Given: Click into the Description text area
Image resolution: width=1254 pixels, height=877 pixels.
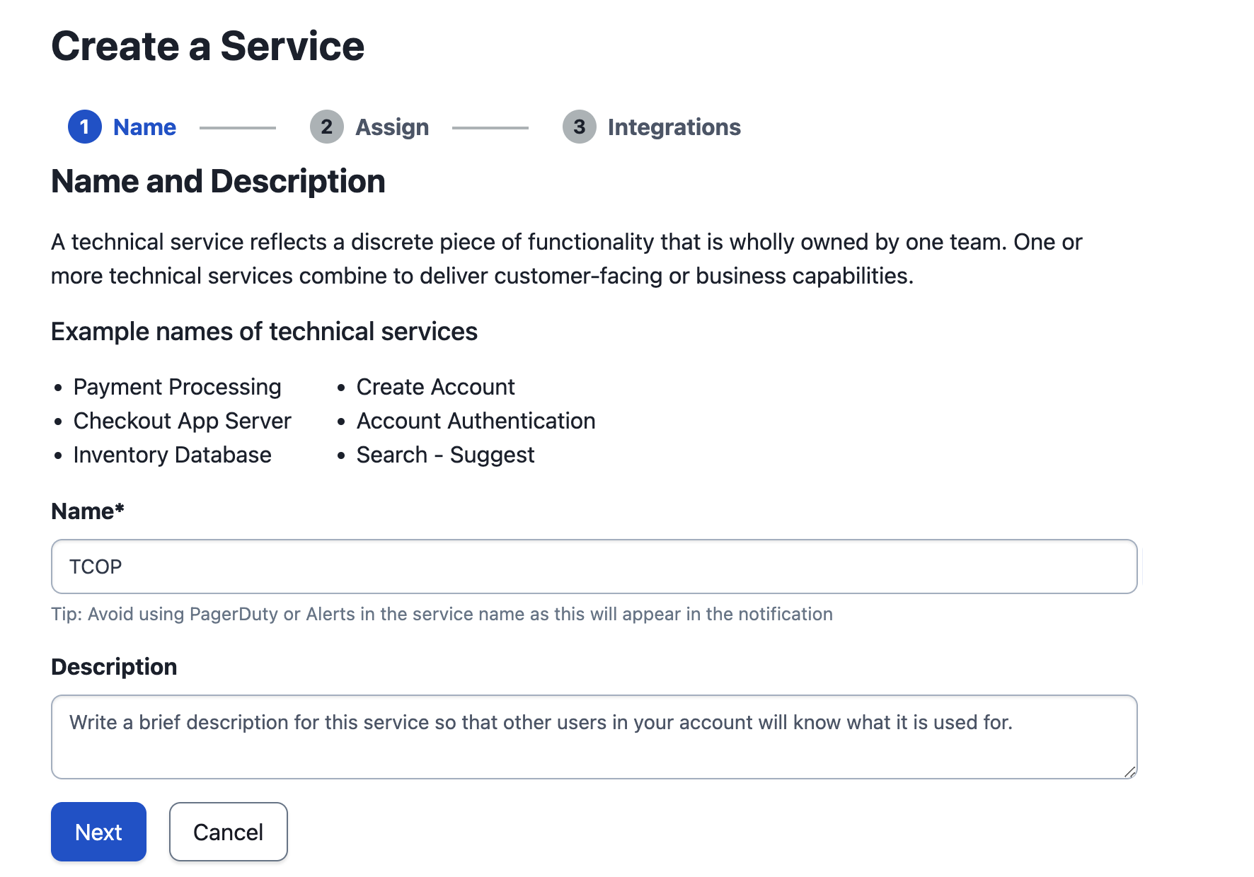Looking at the screenshot, I should 594,736.
